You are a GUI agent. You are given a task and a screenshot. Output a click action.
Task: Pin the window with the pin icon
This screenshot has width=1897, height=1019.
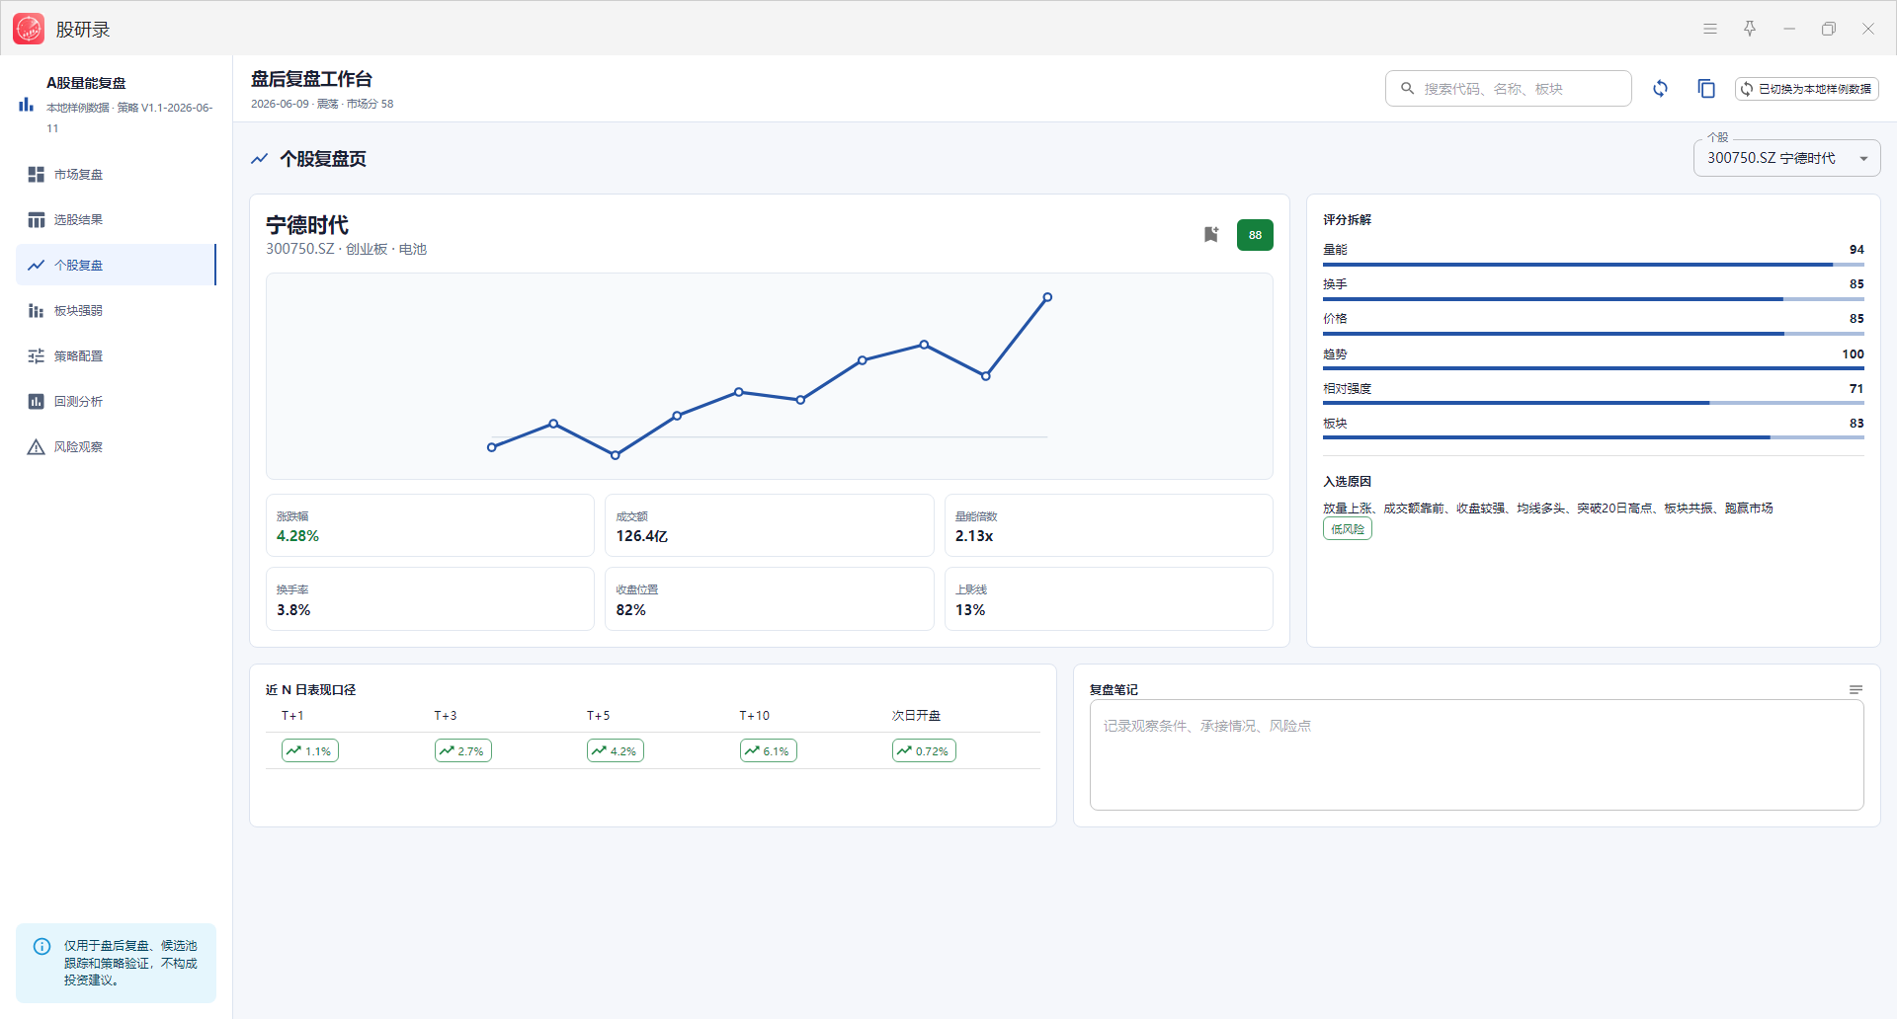[x=1750, y=29]
